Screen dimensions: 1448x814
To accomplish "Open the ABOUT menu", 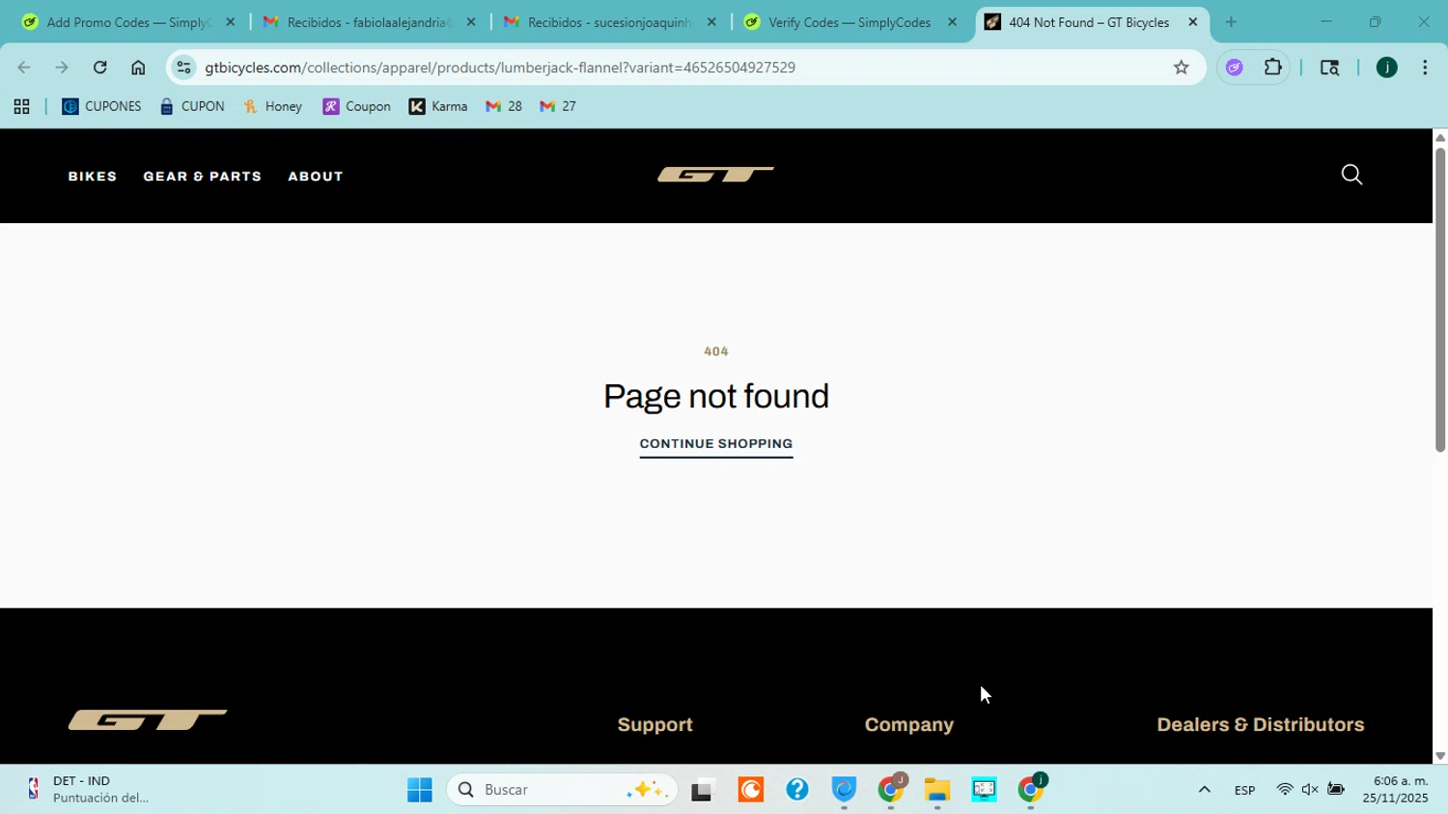I will [x=316, y=177].
